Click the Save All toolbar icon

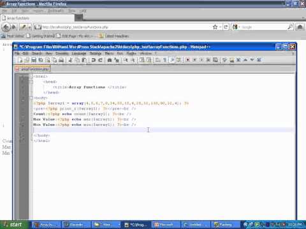[x=41, y=60]
